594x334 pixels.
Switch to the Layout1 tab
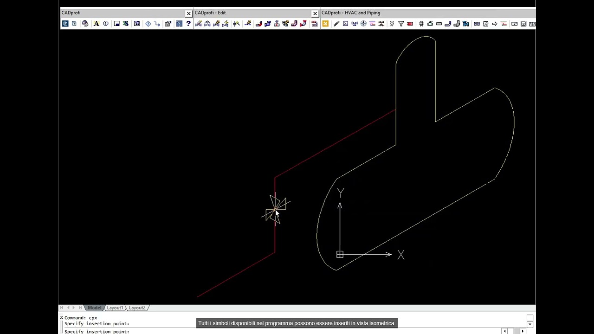tap(115, 308)
